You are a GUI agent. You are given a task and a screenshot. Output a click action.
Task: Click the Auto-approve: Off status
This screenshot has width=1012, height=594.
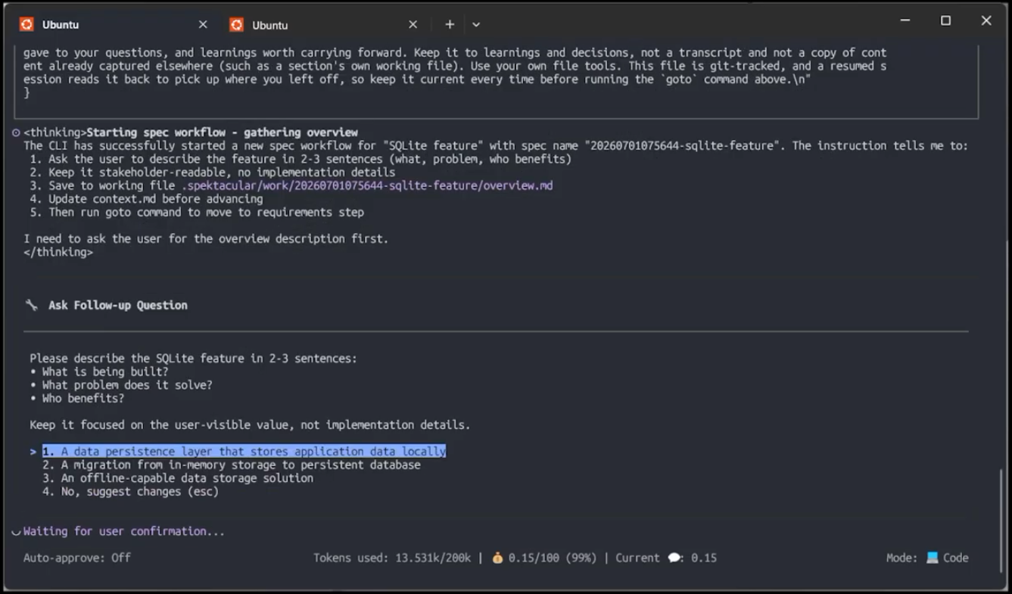(77, 558)
